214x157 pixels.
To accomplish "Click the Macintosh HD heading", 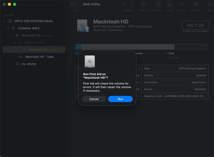I will pyautogui.click(x=111, y=22).
